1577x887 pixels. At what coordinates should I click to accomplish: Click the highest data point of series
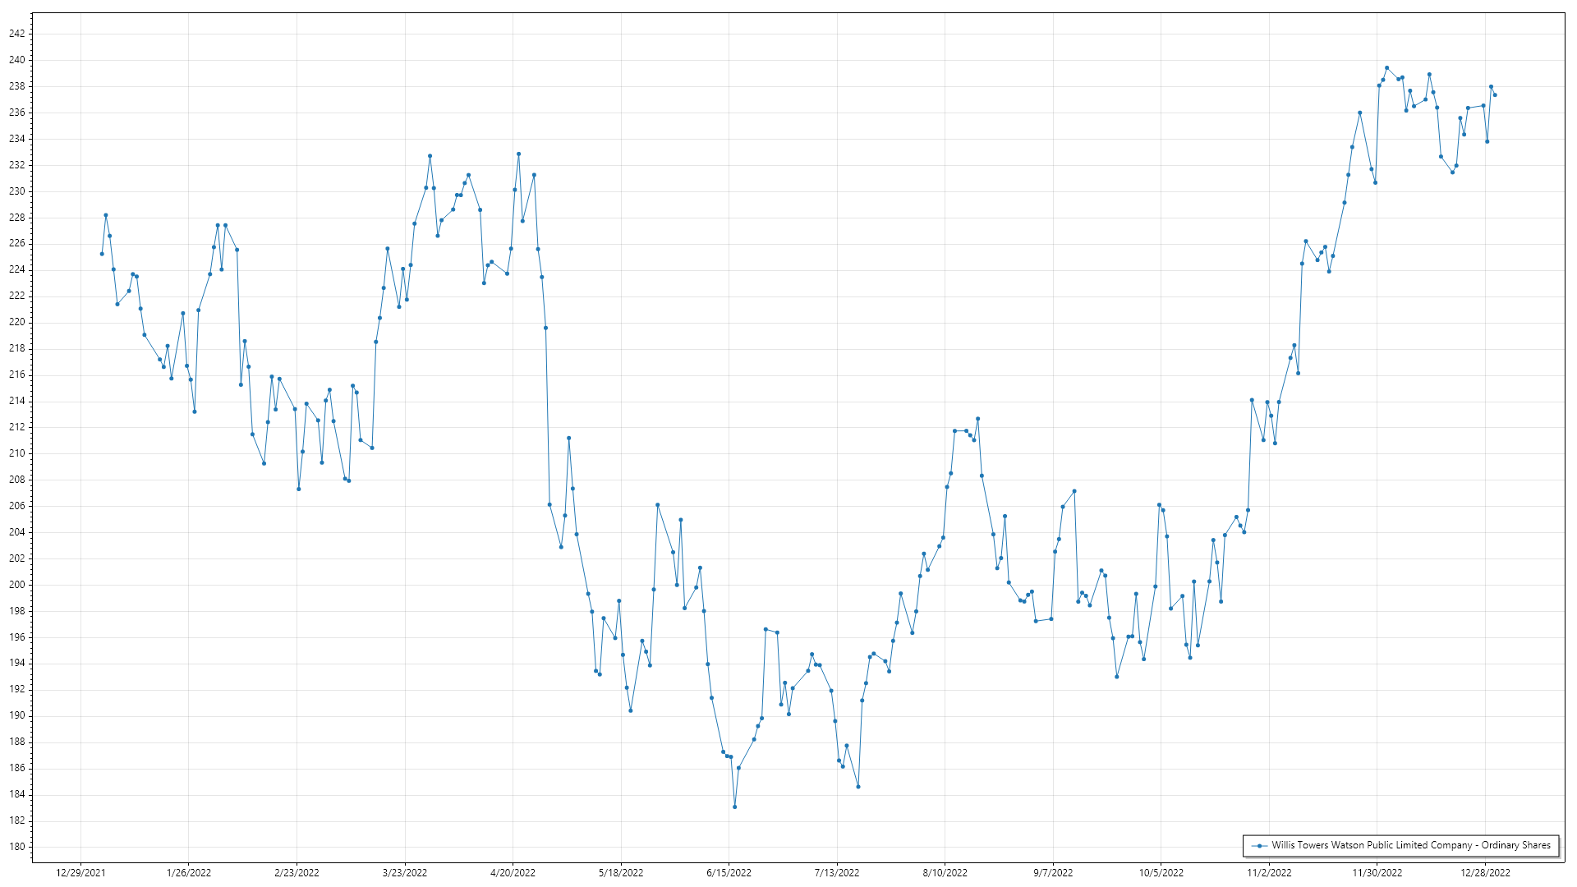tap(1386, 68)
